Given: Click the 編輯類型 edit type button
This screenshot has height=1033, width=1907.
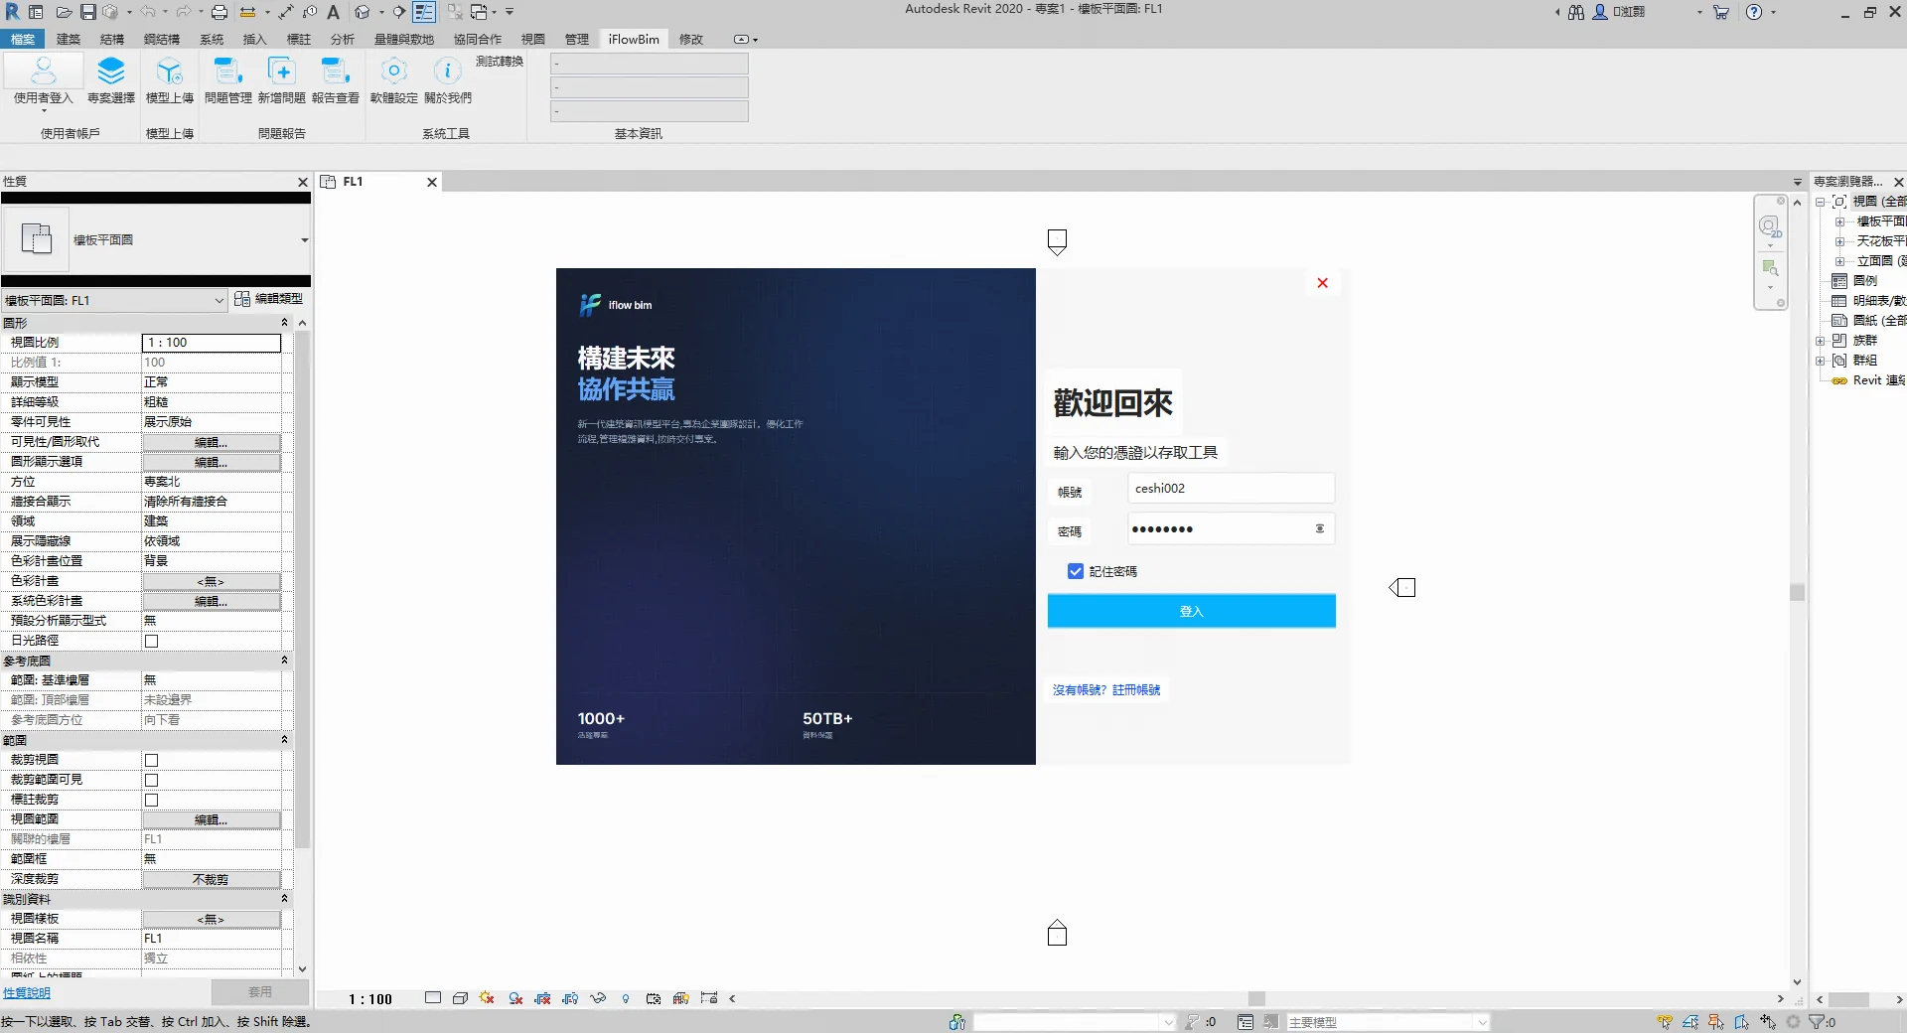Looking at the screenshot, I should pyautogui.click(x=269, y=299).
